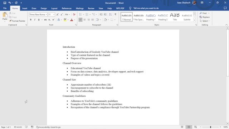The width and height of the screenshot is (229, 129).
Task: Apply the Normal style
Action: [x=126, y=17]
